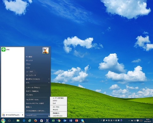Screen dimensions: 153x123
Task: Click the taskbar clock and date
Action: 148,120
